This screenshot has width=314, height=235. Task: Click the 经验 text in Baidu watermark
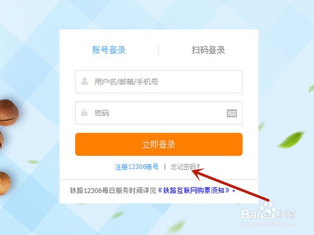pyautogui.click(x=286, y=214)
